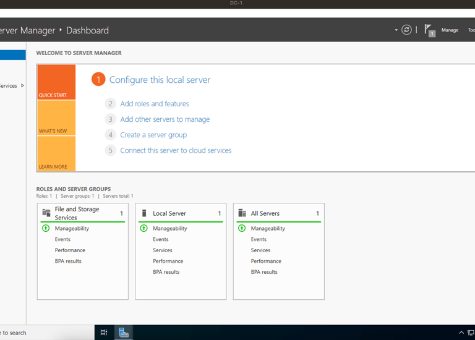This screenshot has width=475, height=340.
Task: Click BPA results in All Servers tile
Action: (264, 272)
